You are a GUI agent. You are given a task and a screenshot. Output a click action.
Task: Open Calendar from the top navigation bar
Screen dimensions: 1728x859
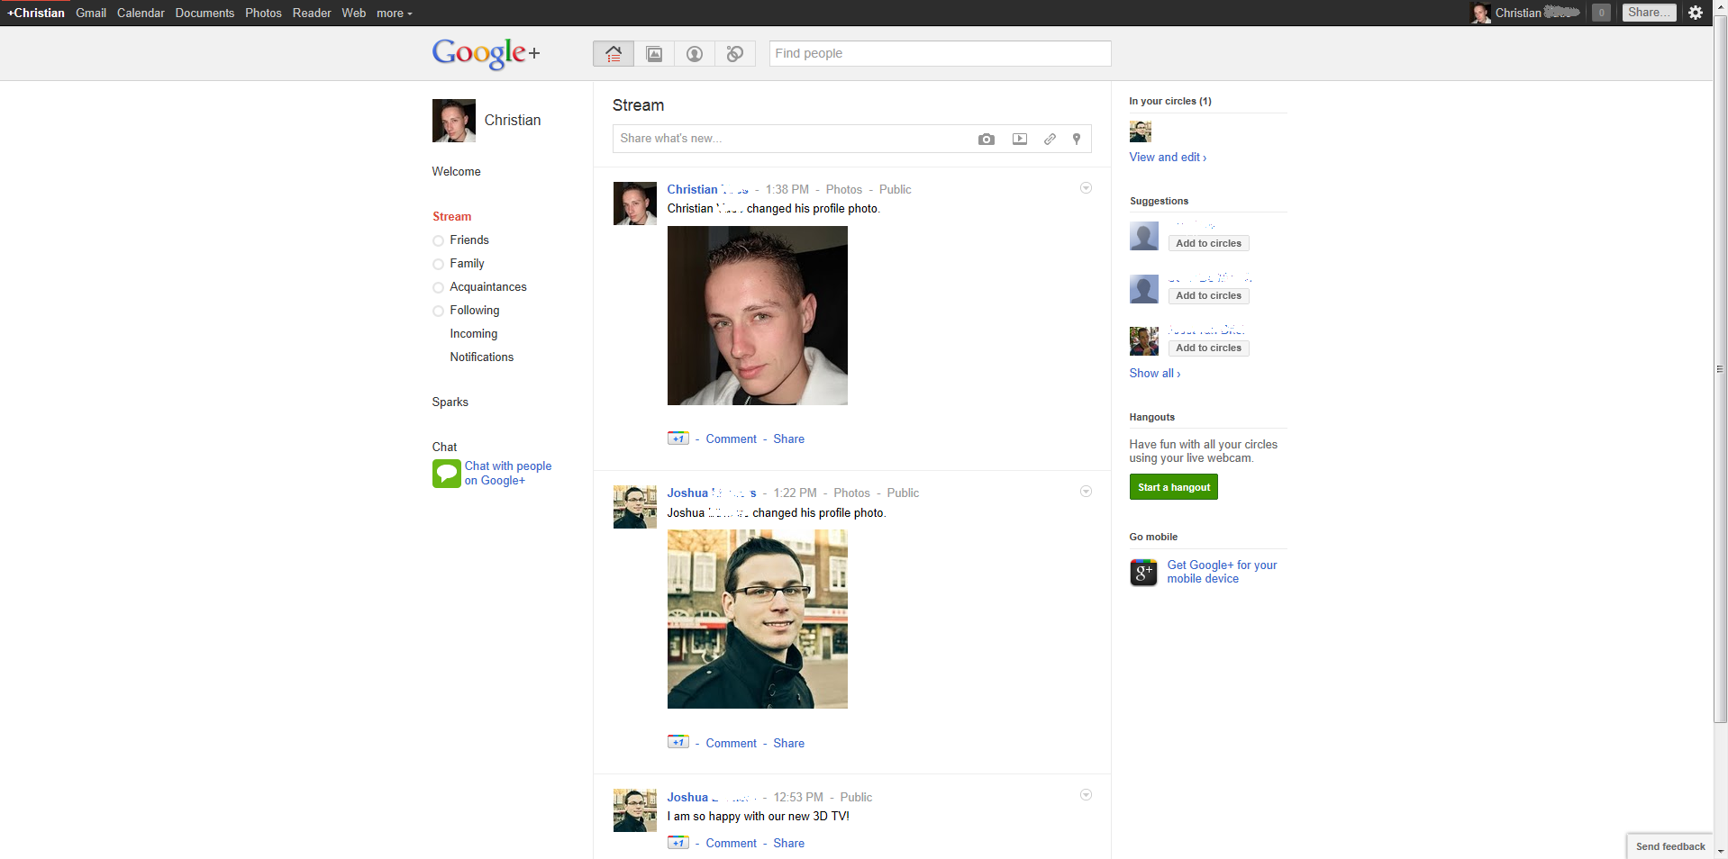[x=141, y=14]
